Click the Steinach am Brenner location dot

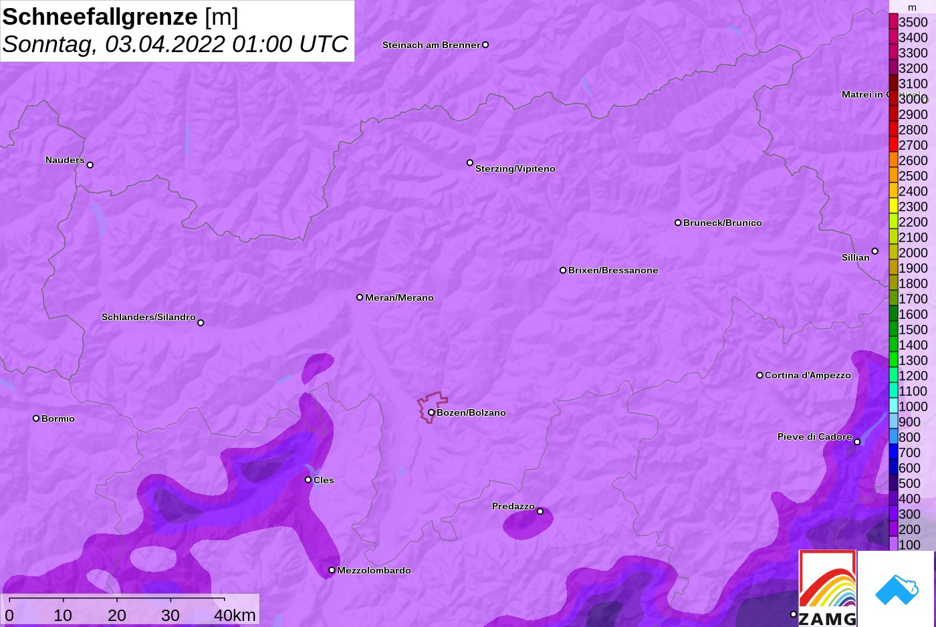point(485,45)
